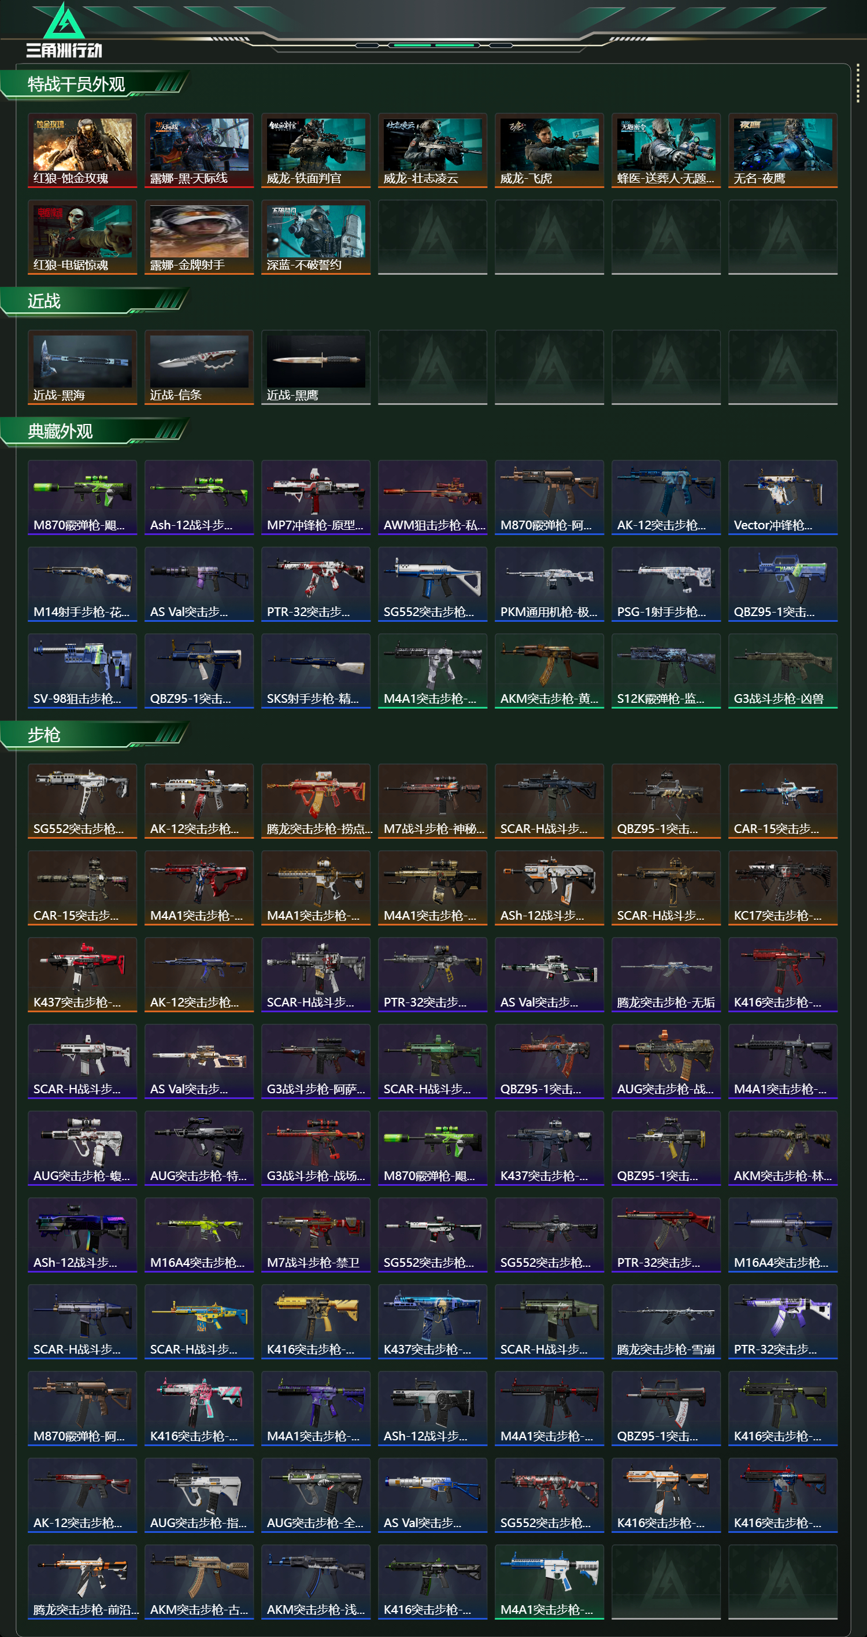
Task: Pick the 深蓝-不破誓约 skin
Action: (x=316, y=238)
